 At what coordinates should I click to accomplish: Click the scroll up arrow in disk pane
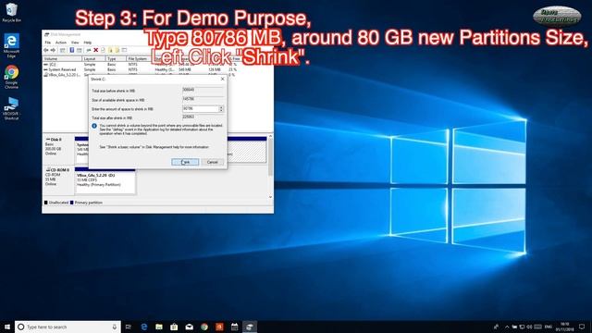(270, 137)
